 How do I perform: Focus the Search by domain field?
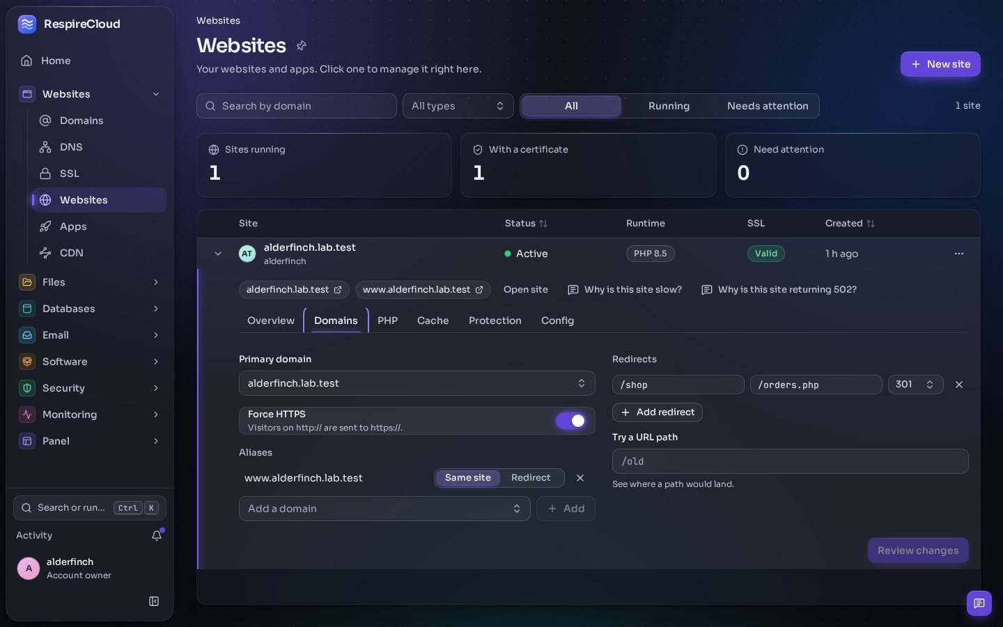click(297, 106)
